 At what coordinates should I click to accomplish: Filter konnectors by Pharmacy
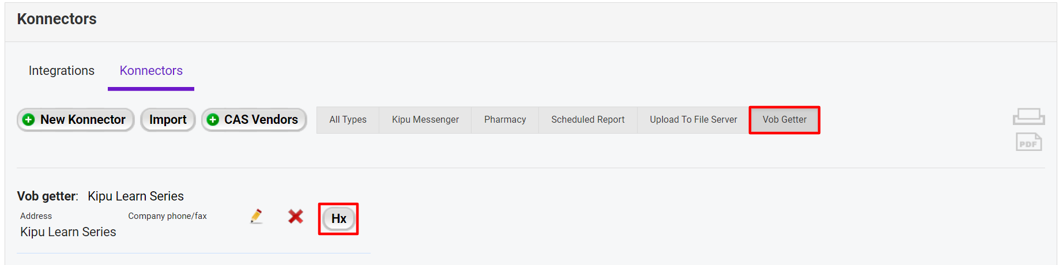click(505, 120)
